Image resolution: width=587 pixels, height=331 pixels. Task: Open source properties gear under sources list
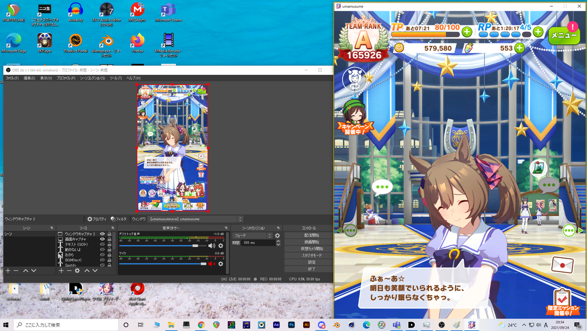(77, 270)
